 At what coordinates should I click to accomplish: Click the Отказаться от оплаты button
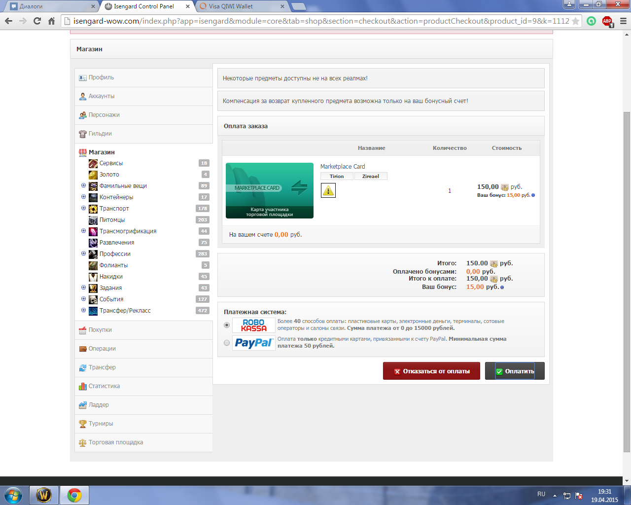(431, 371)
